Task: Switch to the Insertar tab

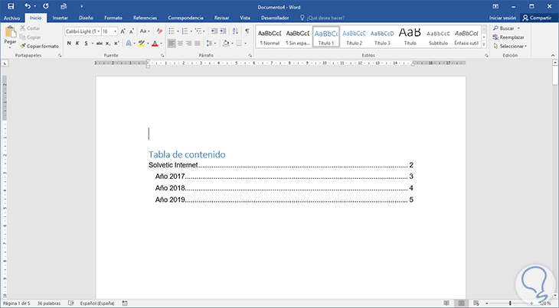Action: click(x=60, y=18)
